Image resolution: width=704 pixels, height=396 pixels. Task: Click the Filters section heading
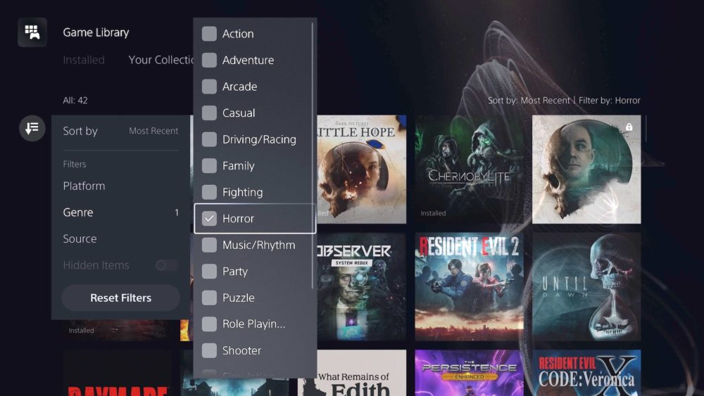tap(75, 164)
